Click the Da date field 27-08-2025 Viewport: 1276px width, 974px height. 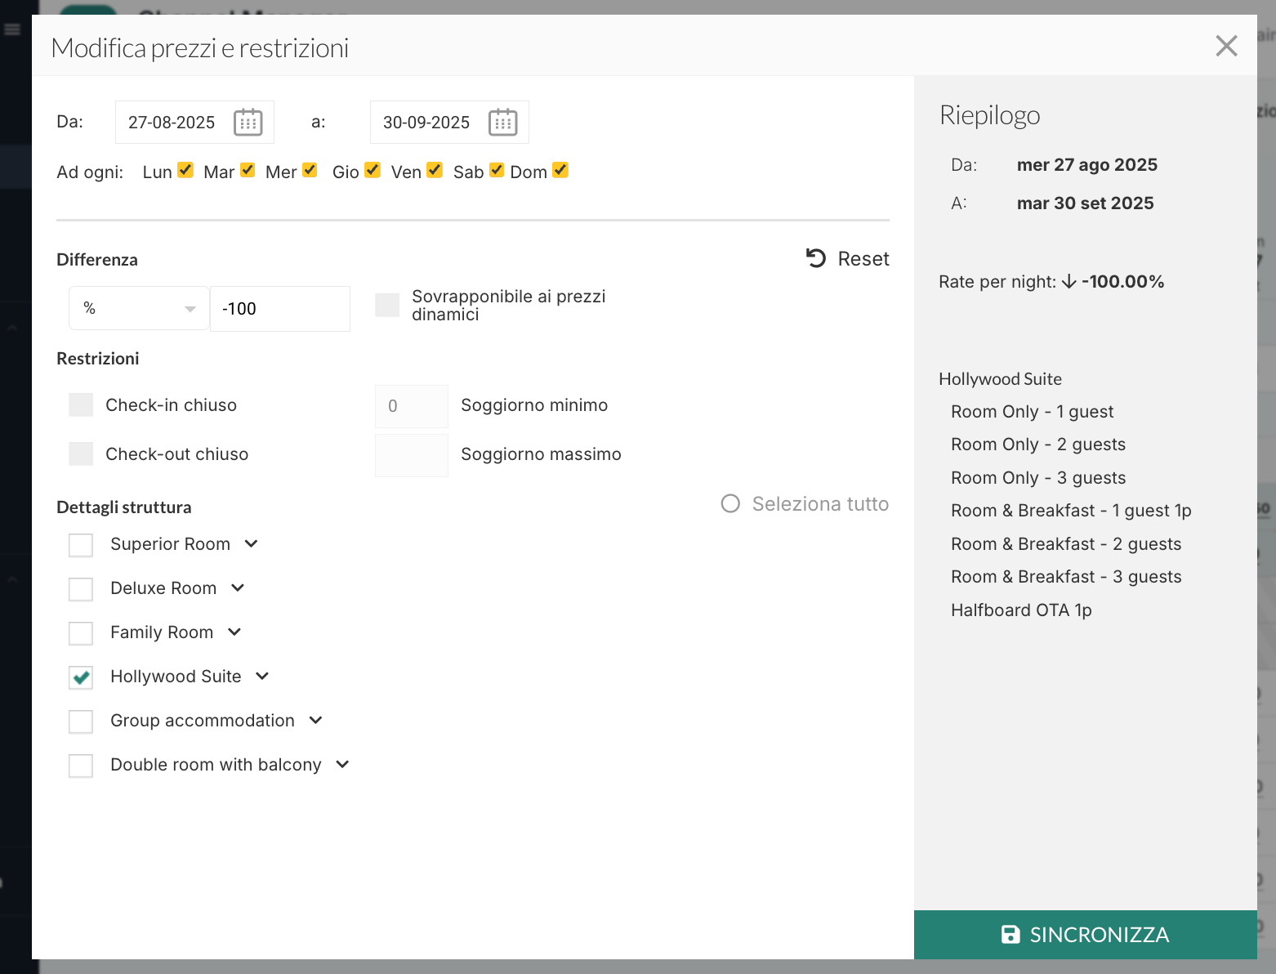194,123
